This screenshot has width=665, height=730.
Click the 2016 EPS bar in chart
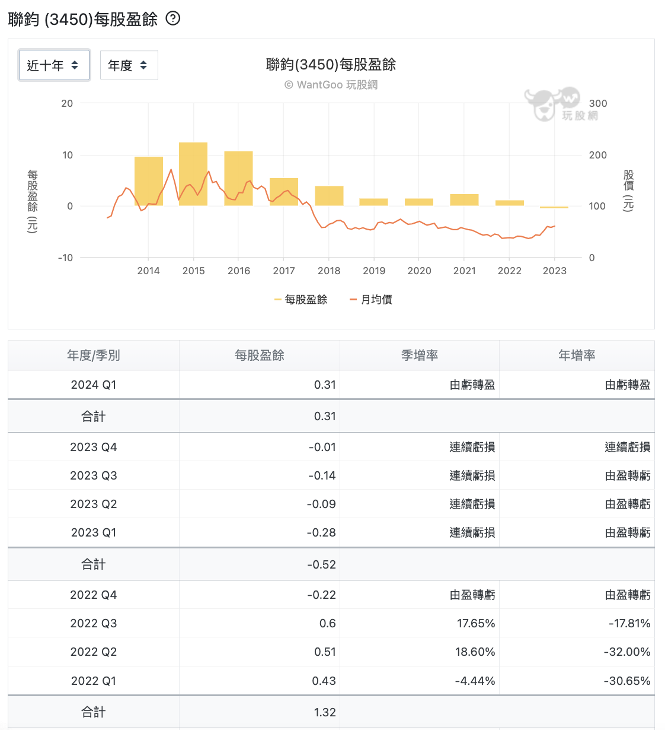point(238,179)
